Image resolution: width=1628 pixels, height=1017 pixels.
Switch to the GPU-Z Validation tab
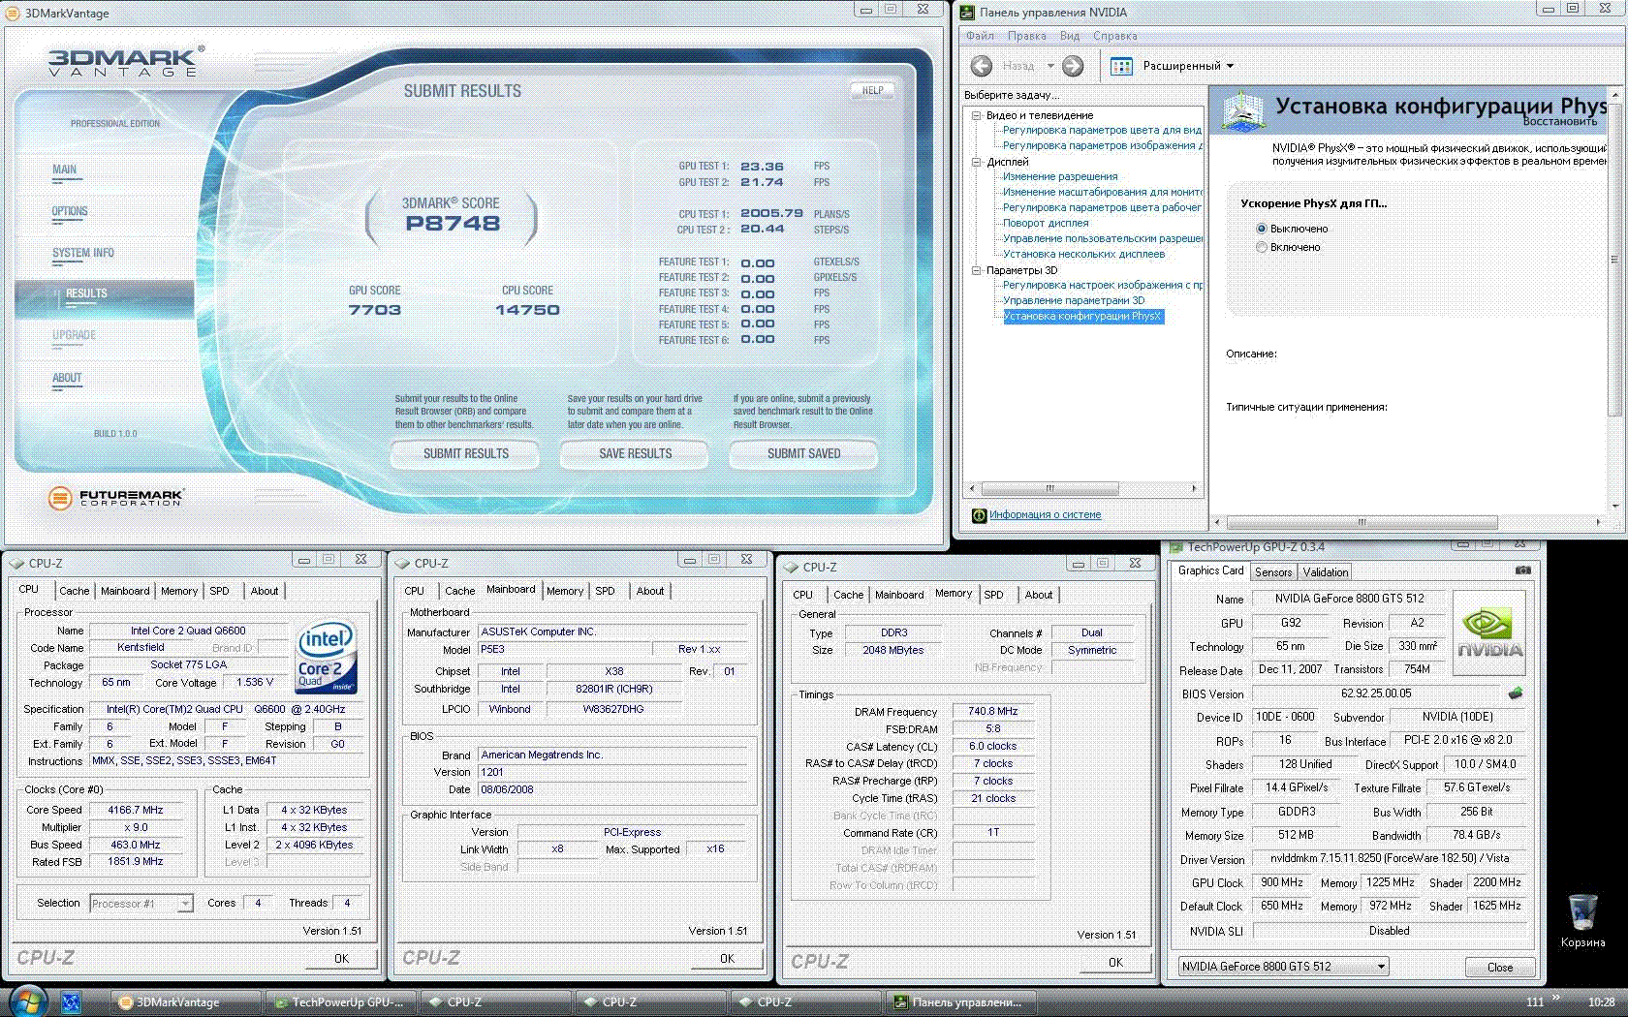pyautogui.click(x=1325, y=572)
